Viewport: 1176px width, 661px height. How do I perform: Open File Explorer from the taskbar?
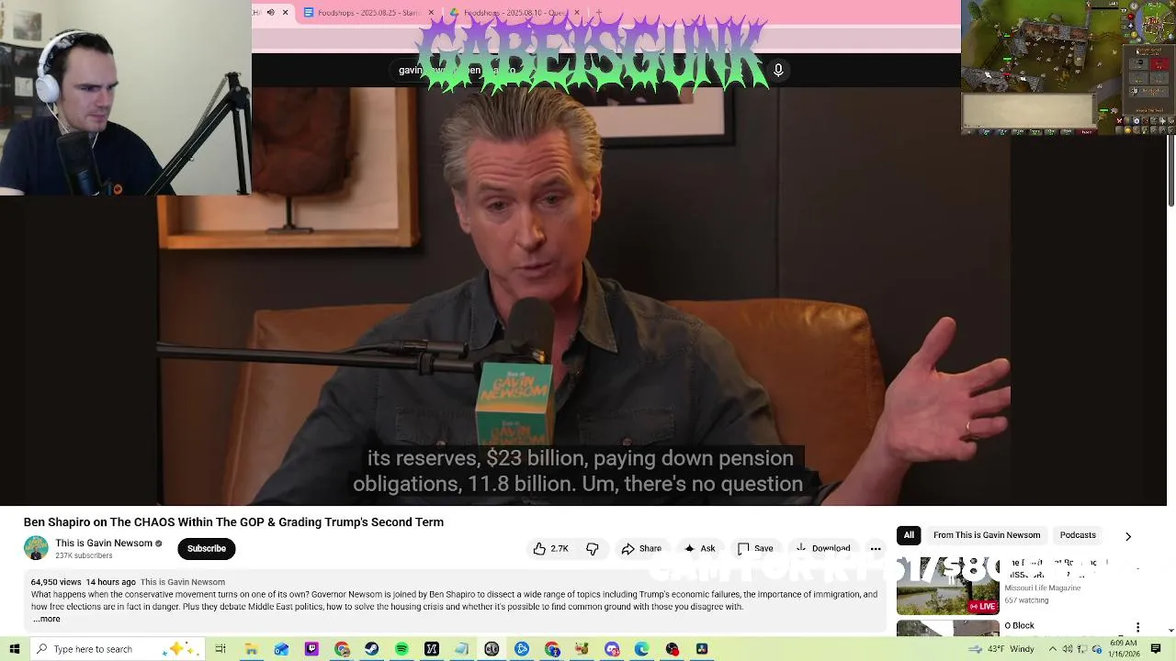251,649
